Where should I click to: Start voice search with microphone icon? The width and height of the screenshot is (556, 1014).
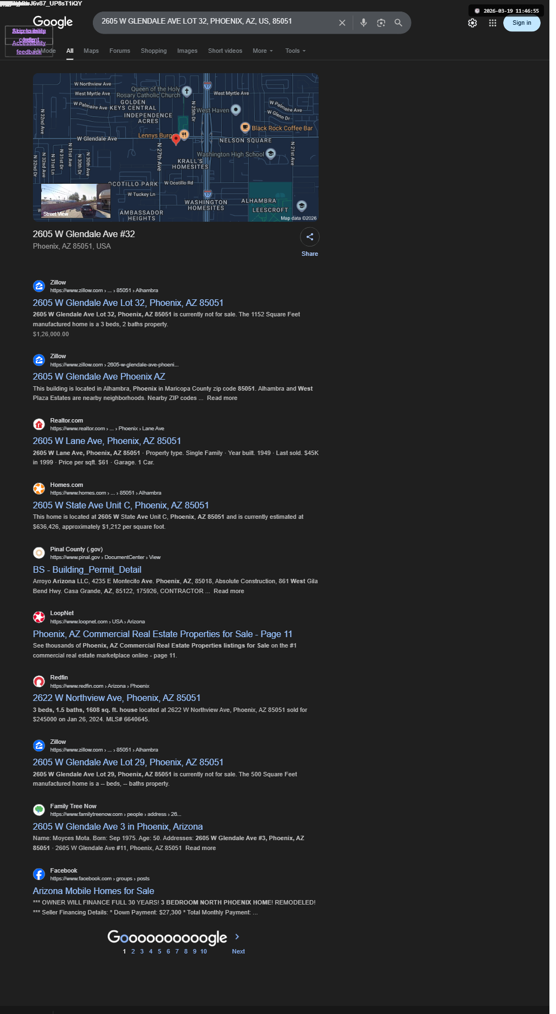point(363,23)
